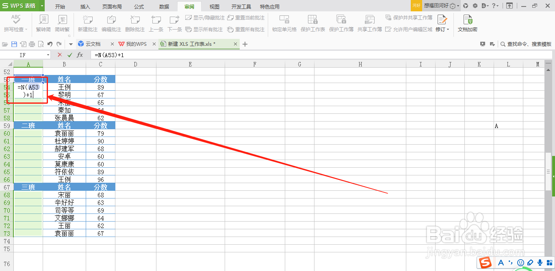This screenshot has width=555, height=271.
Task: Open the fx insert function dialog
Action: point(80,55)
